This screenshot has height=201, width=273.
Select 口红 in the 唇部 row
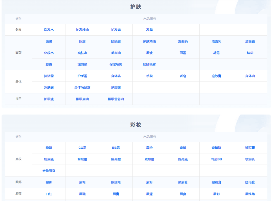coord(49,194)
